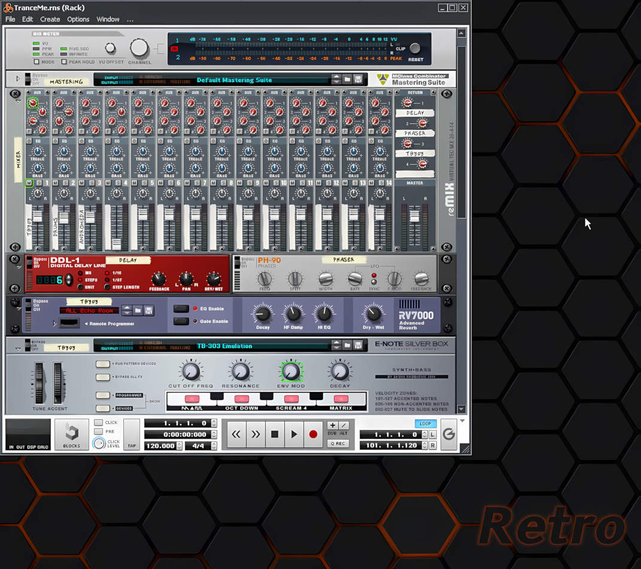This screenshot has width=641, height=569.
Task: Toggle RUN PATTERN DEVICES button
Action: click(102, 364)
